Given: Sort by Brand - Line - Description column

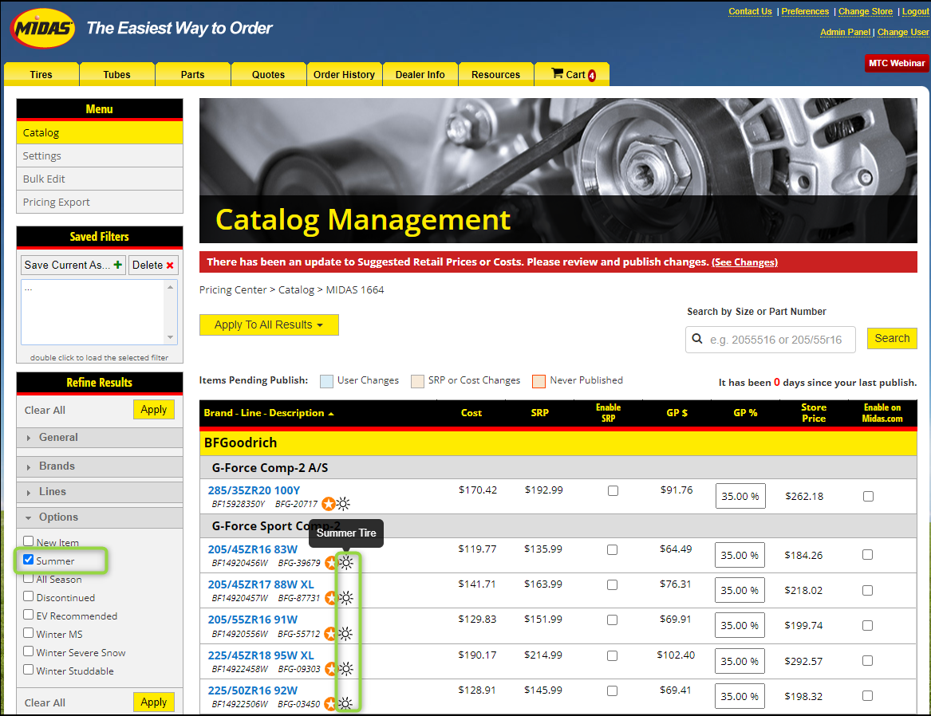Looking at the screenshot, I should click(268, 413).
